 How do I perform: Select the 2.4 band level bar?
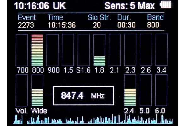pos(130,90)
